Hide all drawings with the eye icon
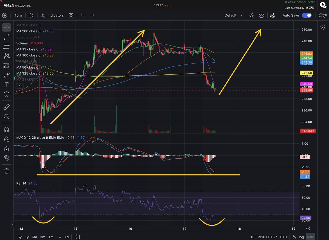329x240 pixels. 7,158
